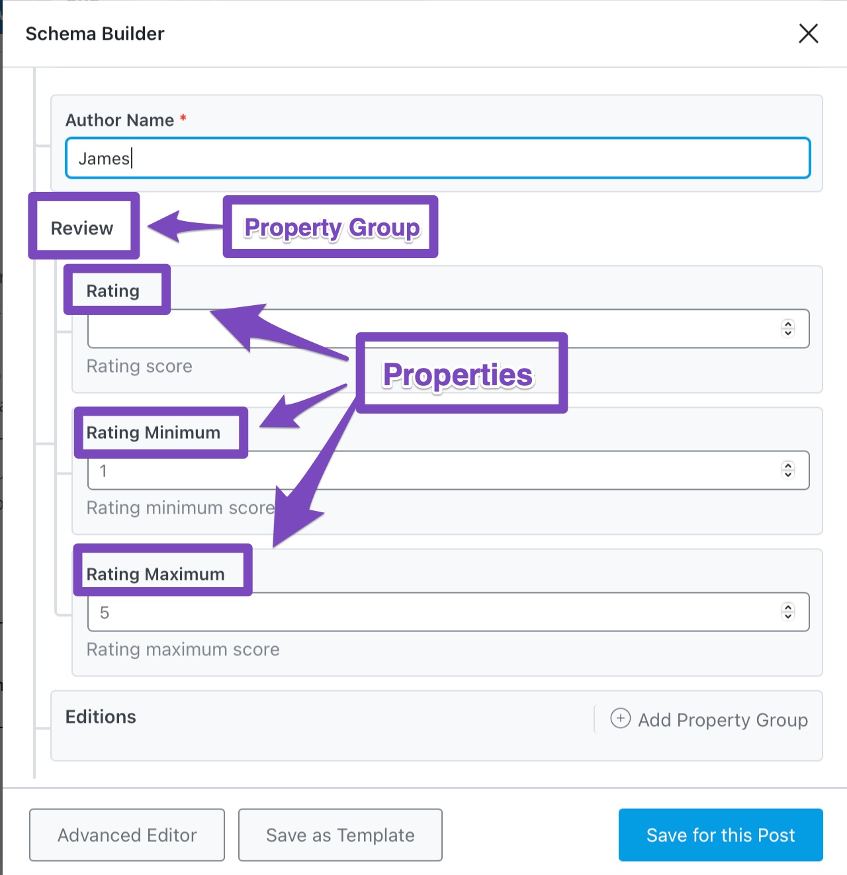
Task: Select the Editions section heading
Action: pos(101,717)
